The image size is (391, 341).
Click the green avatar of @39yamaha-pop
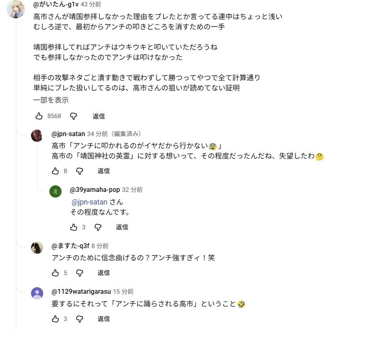(x=55, y=191)
